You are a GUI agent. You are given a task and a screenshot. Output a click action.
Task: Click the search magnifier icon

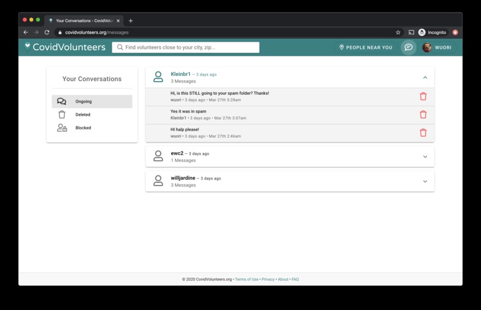point(120,47)
